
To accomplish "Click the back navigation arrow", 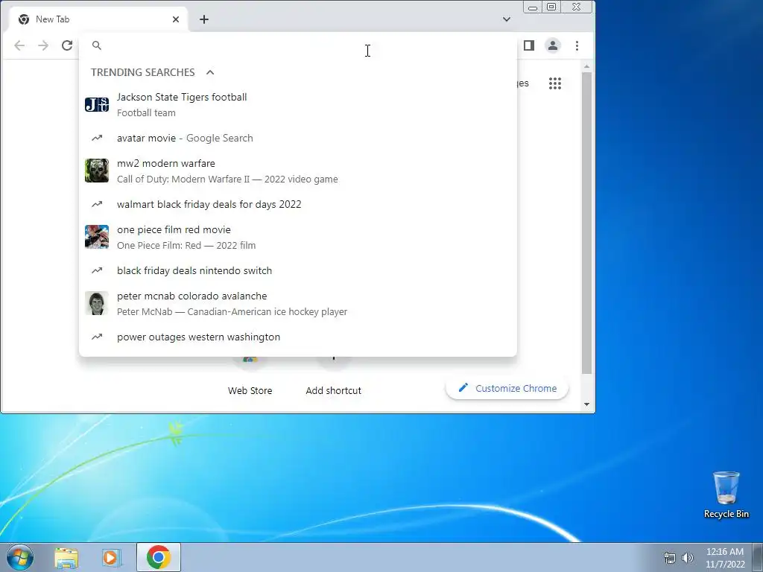I will tap(19, 45).
